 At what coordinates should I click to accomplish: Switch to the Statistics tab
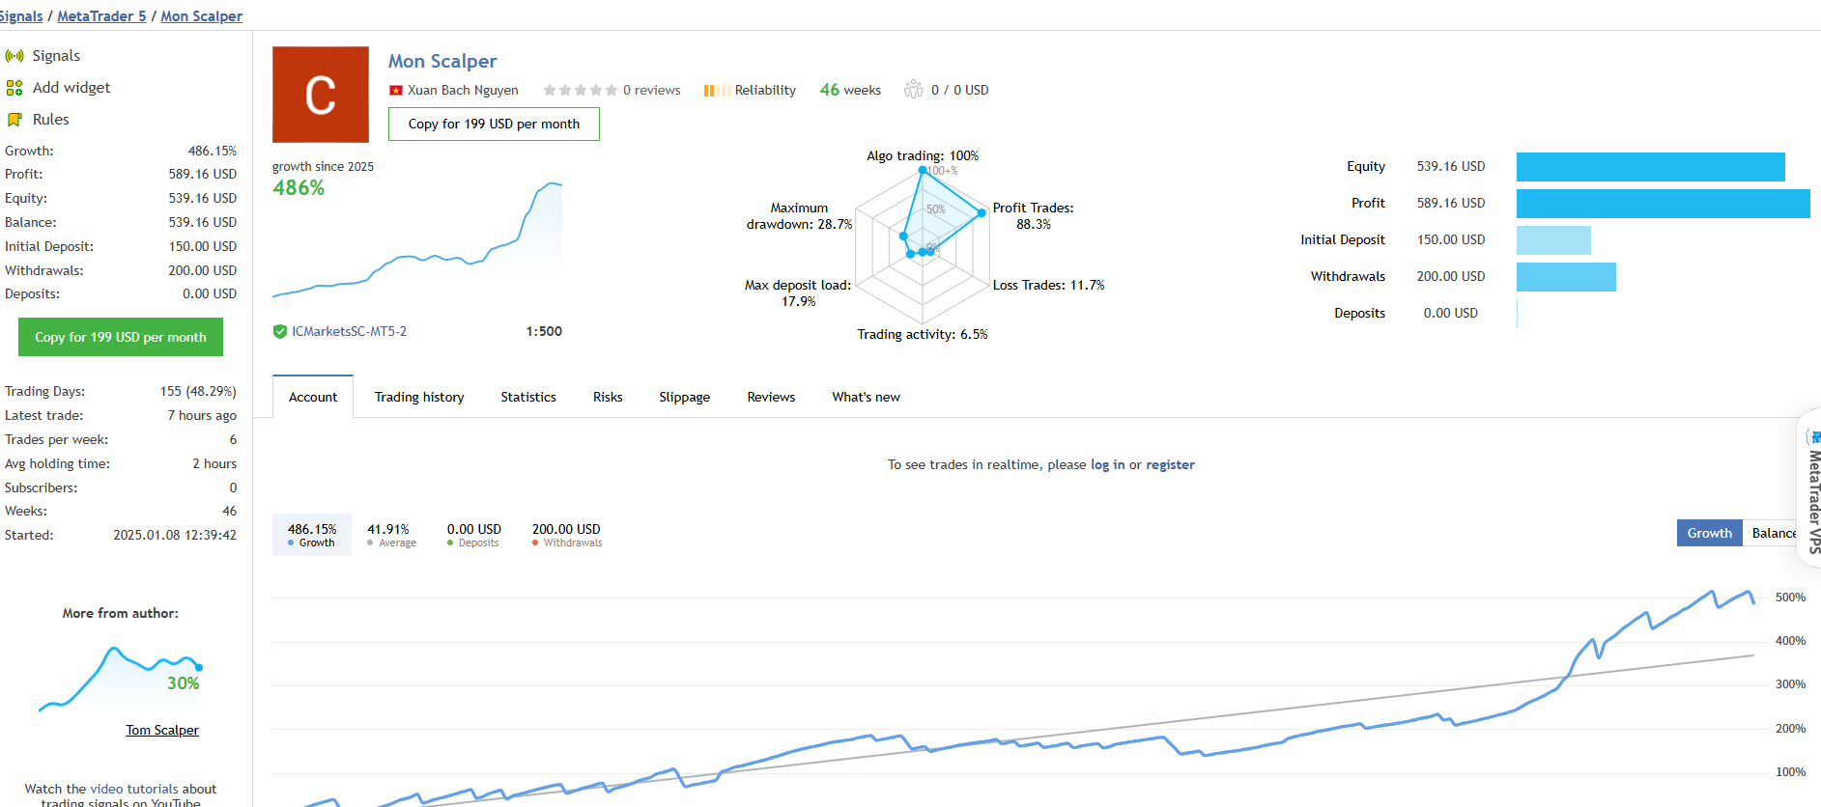[528, 397]
